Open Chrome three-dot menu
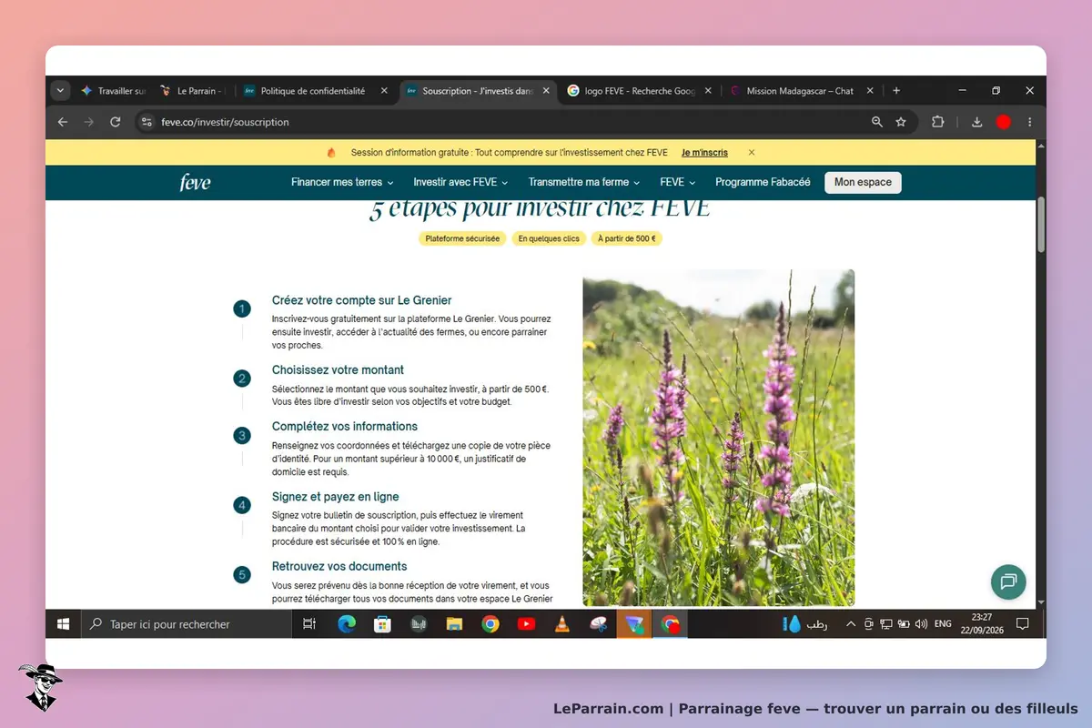The height and width of the screenshot is (728, 1092). (x=1030, y=122)
